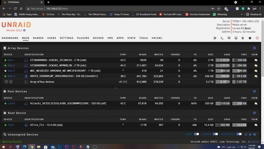Toggle Unassigned Devices table view button
The image size is (264, 149).
pos(255,135)
